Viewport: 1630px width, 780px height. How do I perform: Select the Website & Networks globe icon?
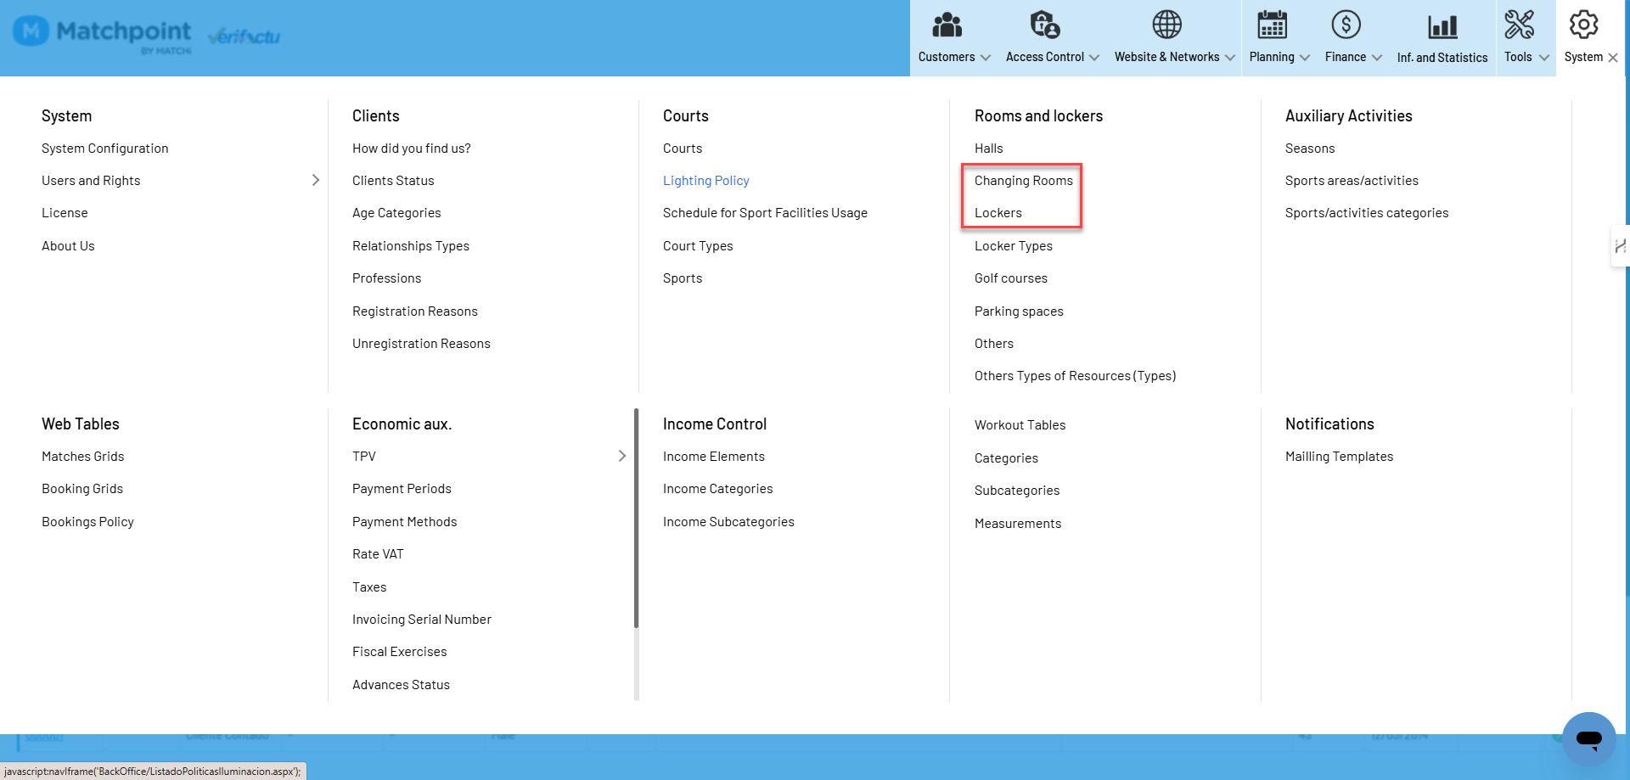[1166, 25]
